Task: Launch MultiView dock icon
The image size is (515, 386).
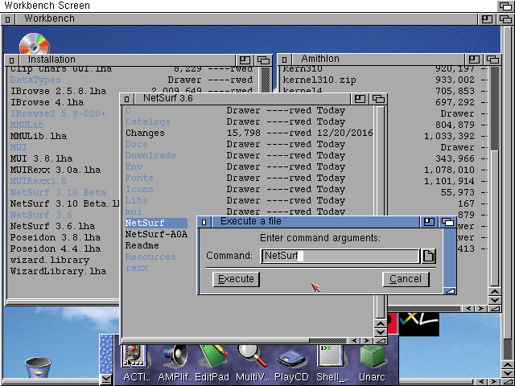Action: point(252,363)
